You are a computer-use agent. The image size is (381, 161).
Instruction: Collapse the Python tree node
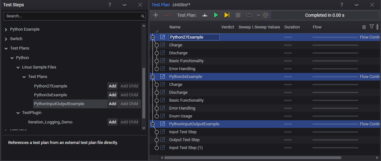pyautogui.click(x=12, y=58)
